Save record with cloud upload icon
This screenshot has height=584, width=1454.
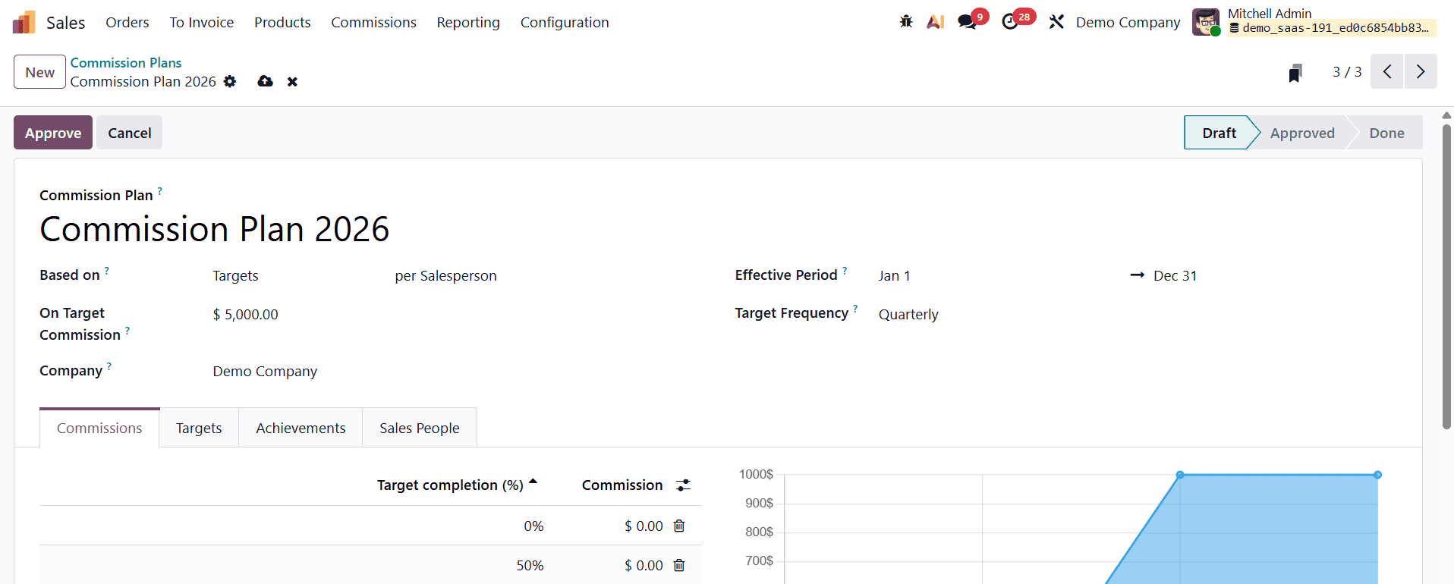click(x=265, y=81)
